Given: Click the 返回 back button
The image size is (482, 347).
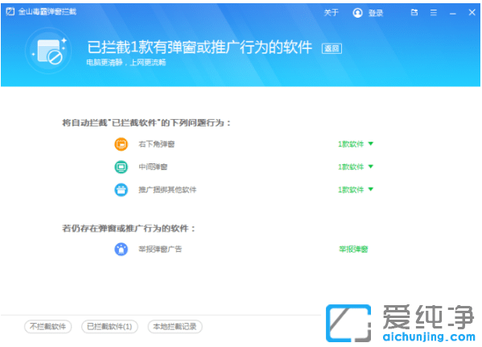Looking at the screenshot, I should click(332, 48).
